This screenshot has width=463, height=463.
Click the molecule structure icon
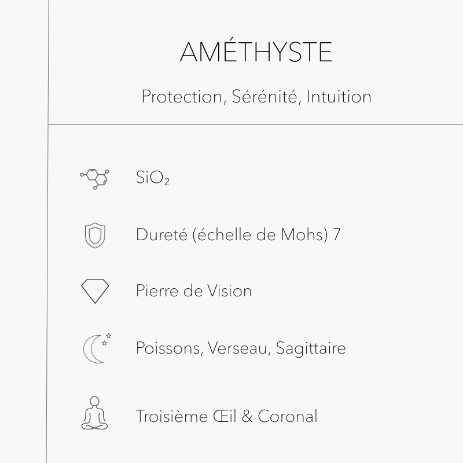(95, 178)
